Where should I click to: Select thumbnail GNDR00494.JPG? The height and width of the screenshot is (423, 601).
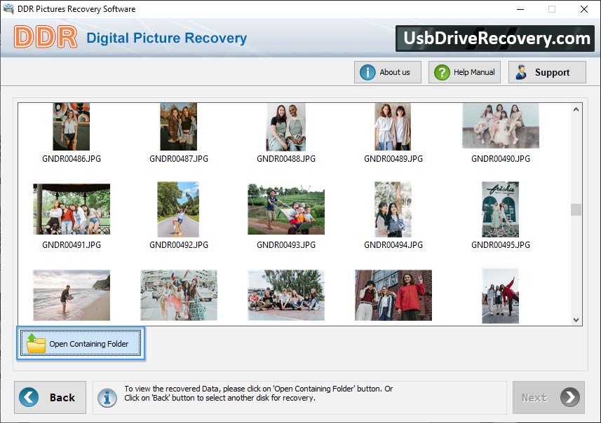click(393, 209)
